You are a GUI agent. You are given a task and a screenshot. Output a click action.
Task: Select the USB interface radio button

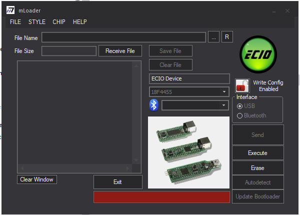pyautogui.click(x=239, y=106)
